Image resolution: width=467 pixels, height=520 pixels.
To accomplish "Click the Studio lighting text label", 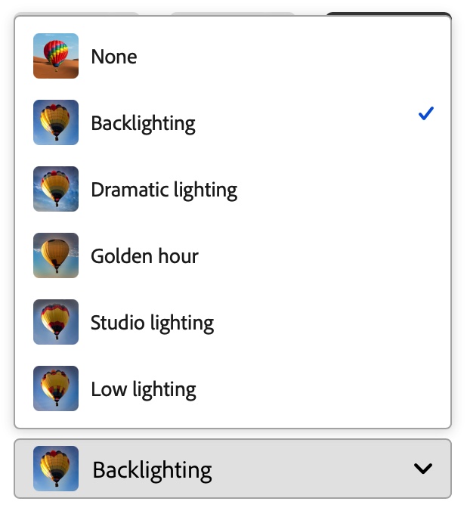I will (x=152, y=323).
